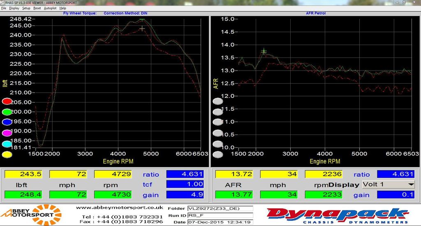Toggle the green run indicator circle
The width and height of the screenshot is (421, 226).
tap(7, 112)
